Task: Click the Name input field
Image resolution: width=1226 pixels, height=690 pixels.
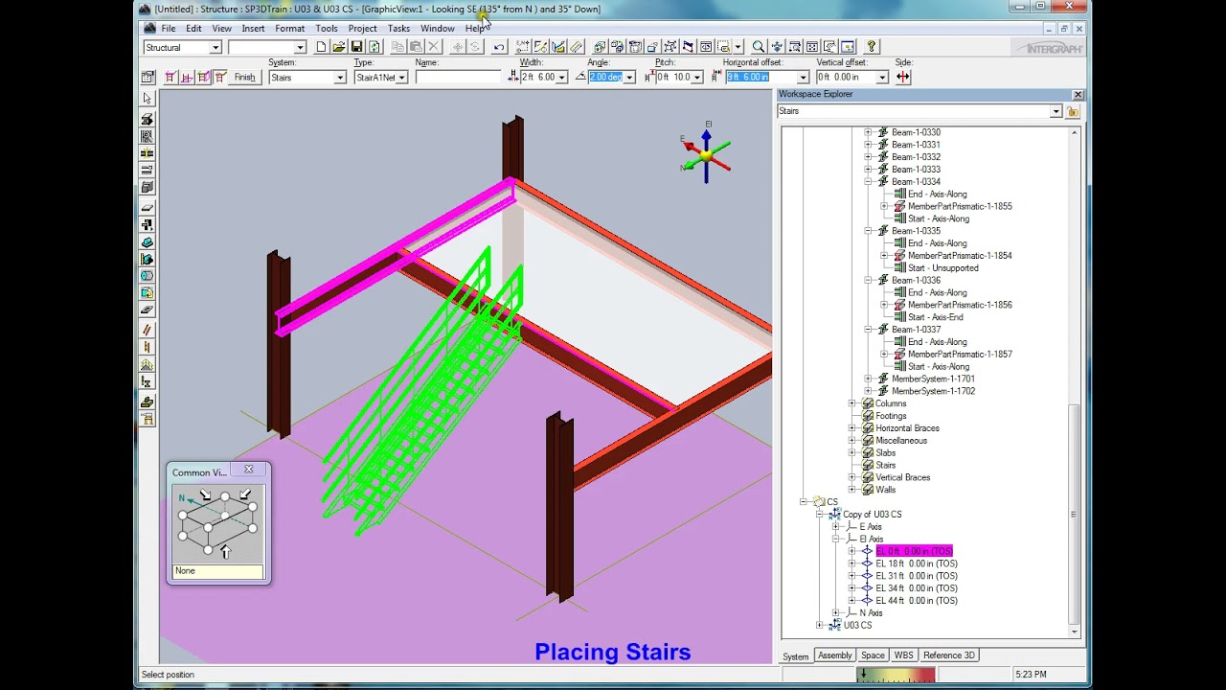Action: click(458, 78)
